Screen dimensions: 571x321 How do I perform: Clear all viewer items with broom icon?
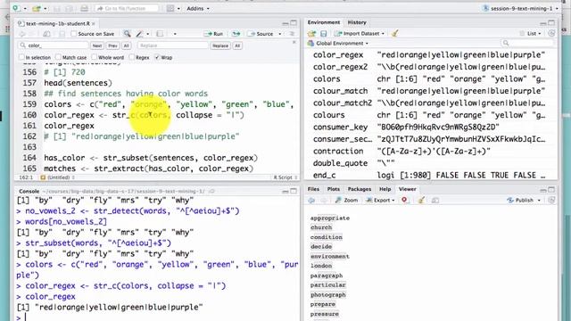pos(421,200)
